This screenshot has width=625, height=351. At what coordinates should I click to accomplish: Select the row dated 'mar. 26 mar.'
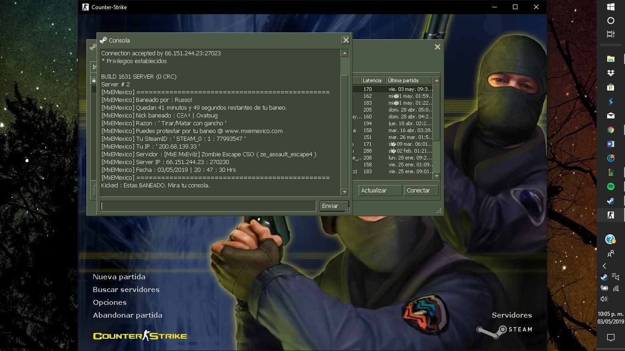[392, 137]
